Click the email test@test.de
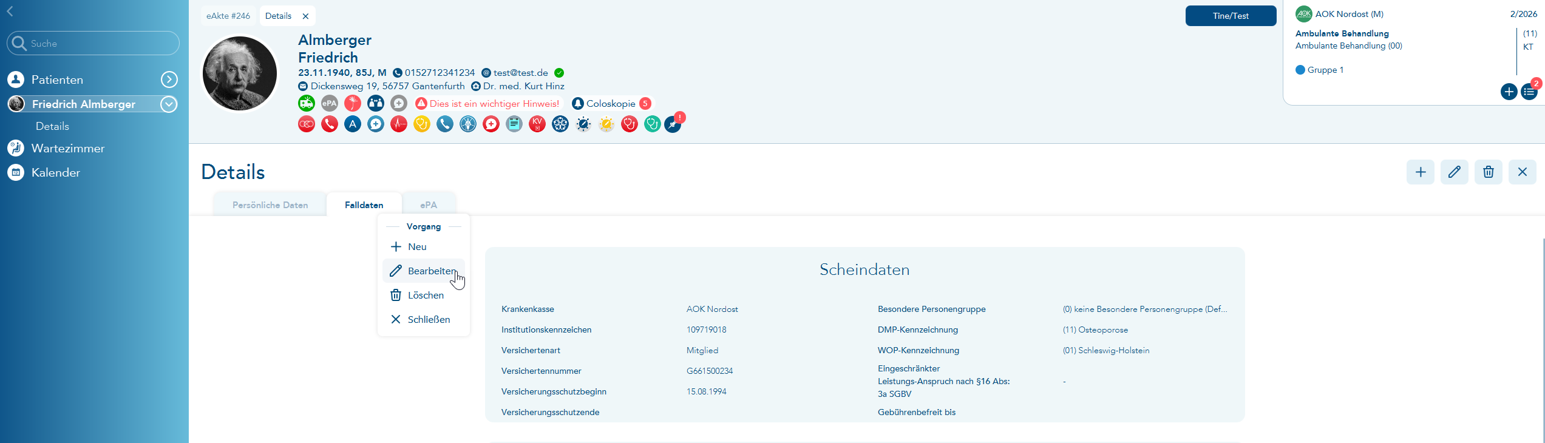This screenshot has width=1545, height=443. pos(521,73)
